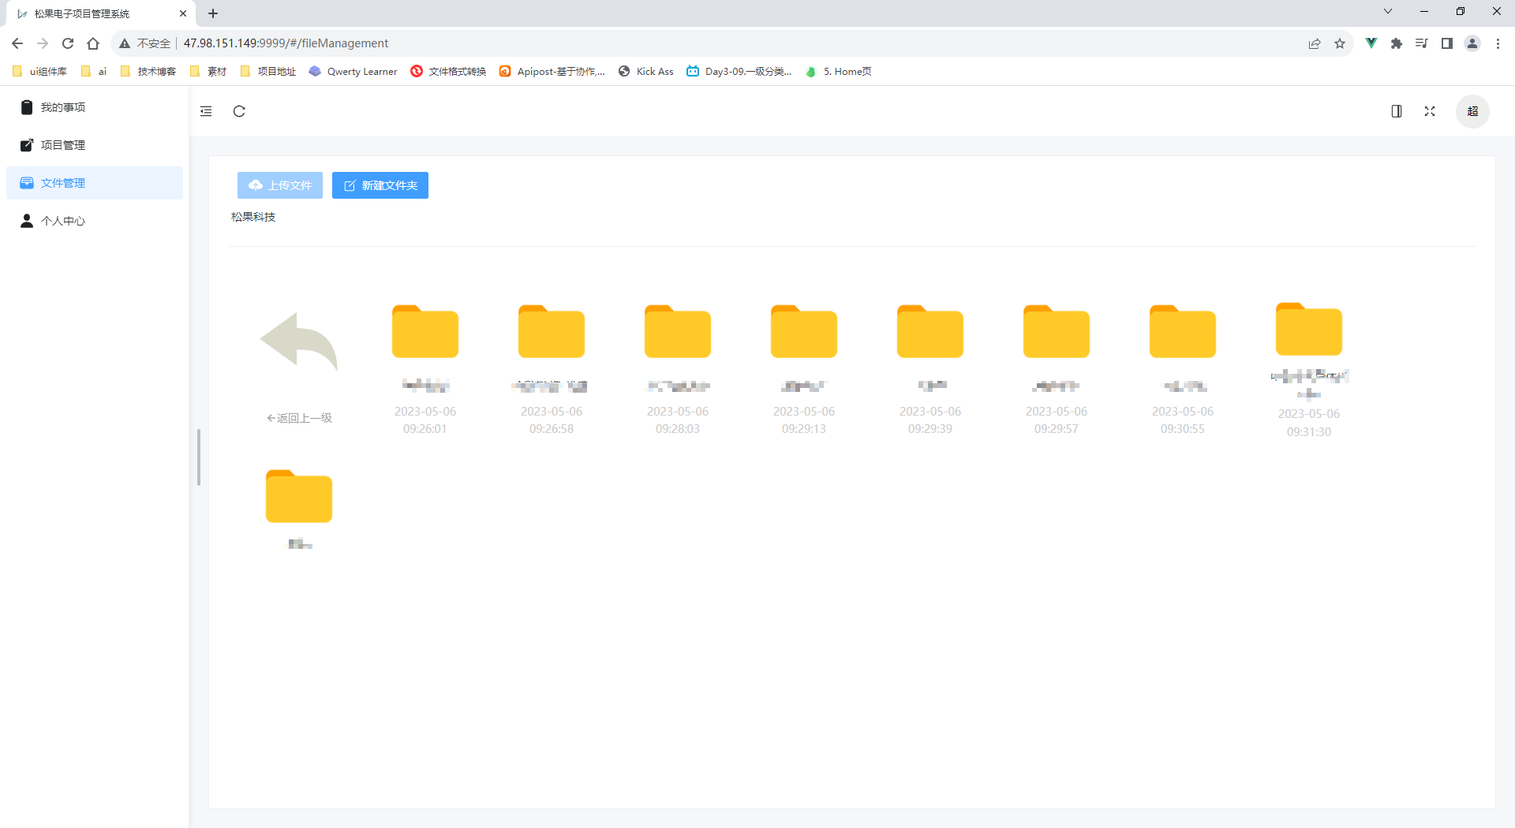
Task: Open 个人中心 in sidebar
Action: (95, 221)
